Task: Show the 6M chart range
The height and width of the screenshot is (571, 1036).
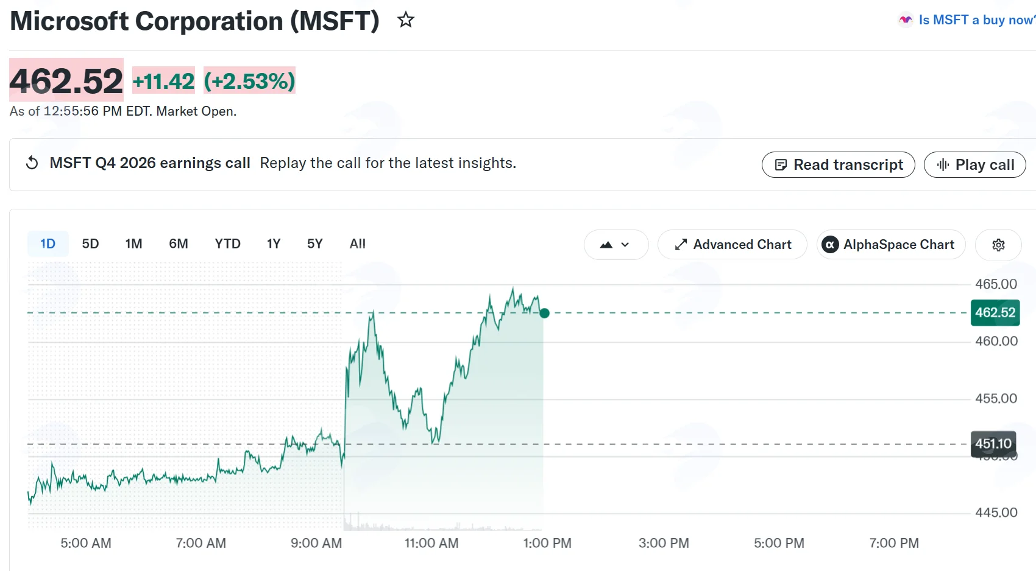Action: pyautogui.click(x=179, y=244)
